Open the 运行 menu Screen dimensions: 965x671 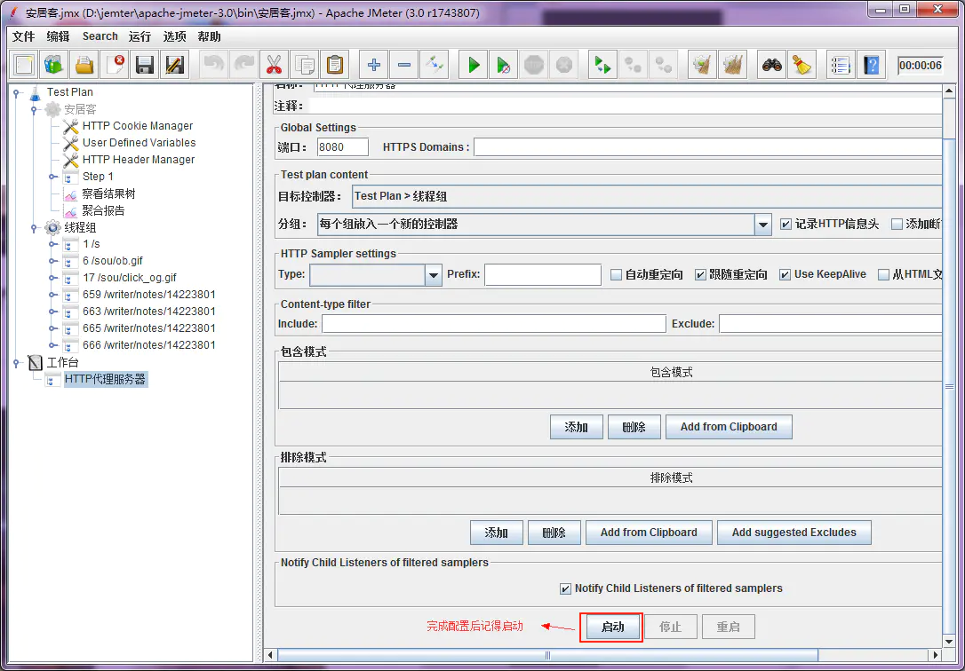point(140,36)
